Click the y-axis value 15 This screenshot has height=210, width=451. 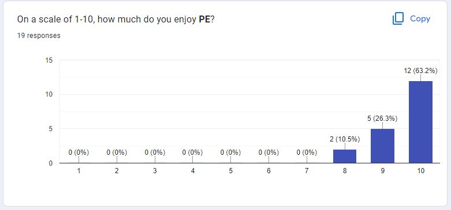coord(49,60)
